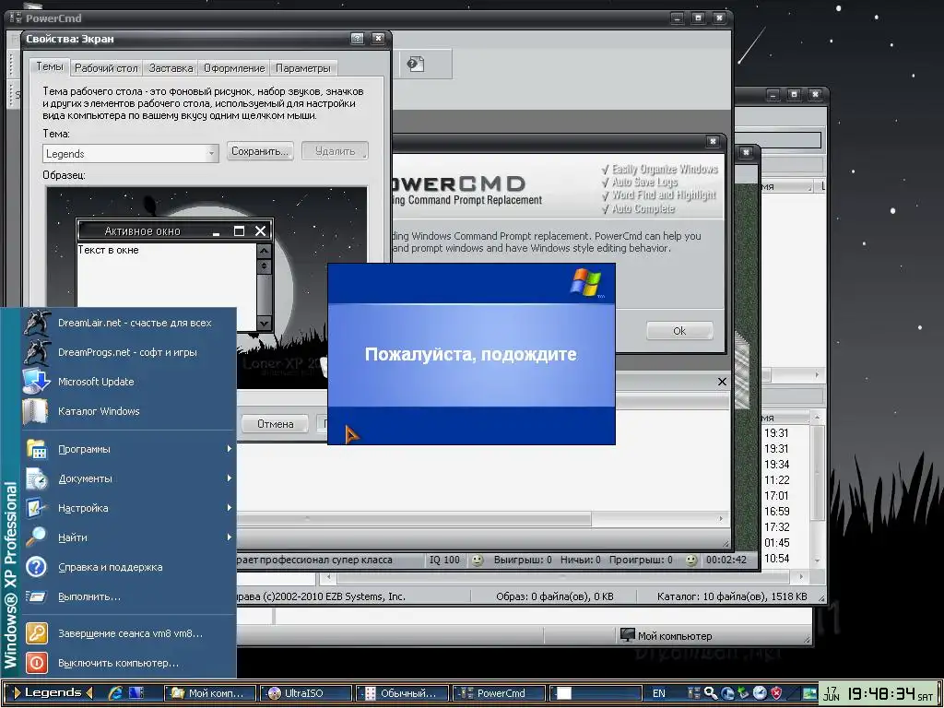
Task: Open DreamProgs.net entry in start menu
Action: 129,352
